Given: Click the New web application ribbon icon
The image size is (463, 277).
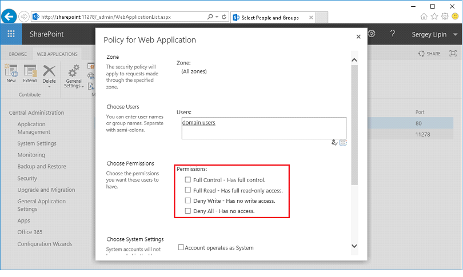Looking at the screenshot, I should point(11,74).
